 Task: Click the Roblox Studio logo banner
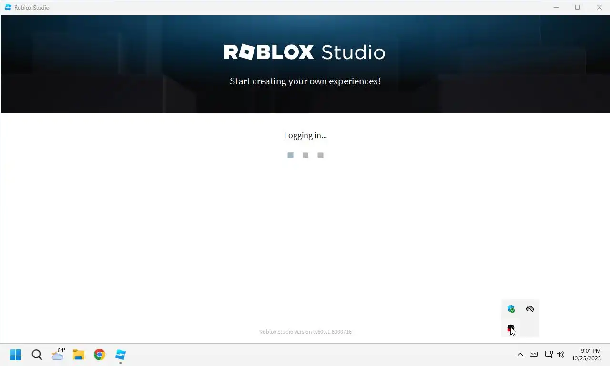pos(305,52)
